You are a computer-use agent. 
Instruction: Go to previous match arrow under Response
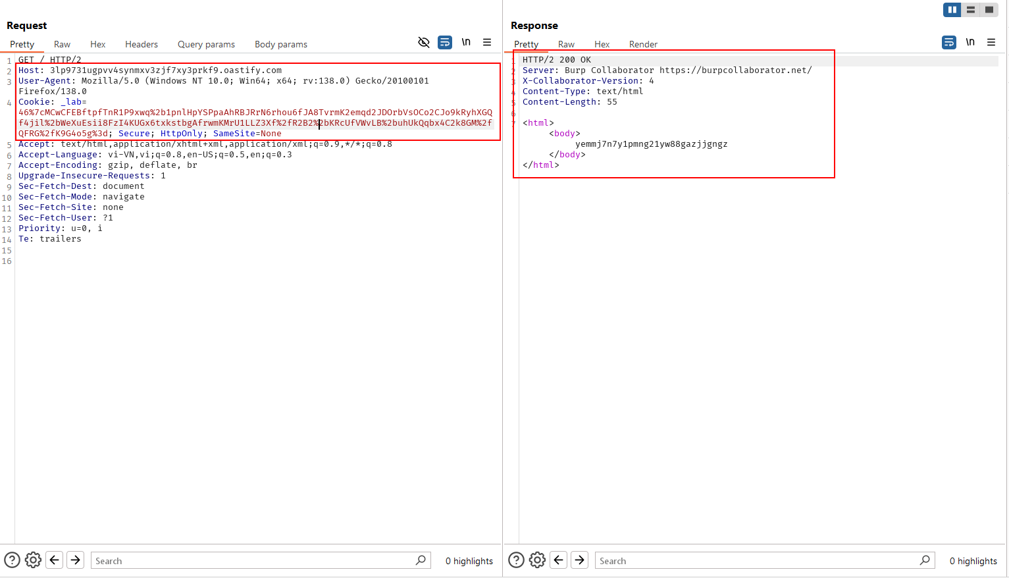pyautogui.click(x=559, y=560)
